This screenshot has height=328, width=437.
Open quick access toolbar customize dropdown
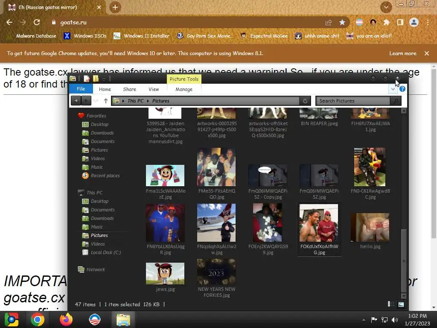pos(104,79)
